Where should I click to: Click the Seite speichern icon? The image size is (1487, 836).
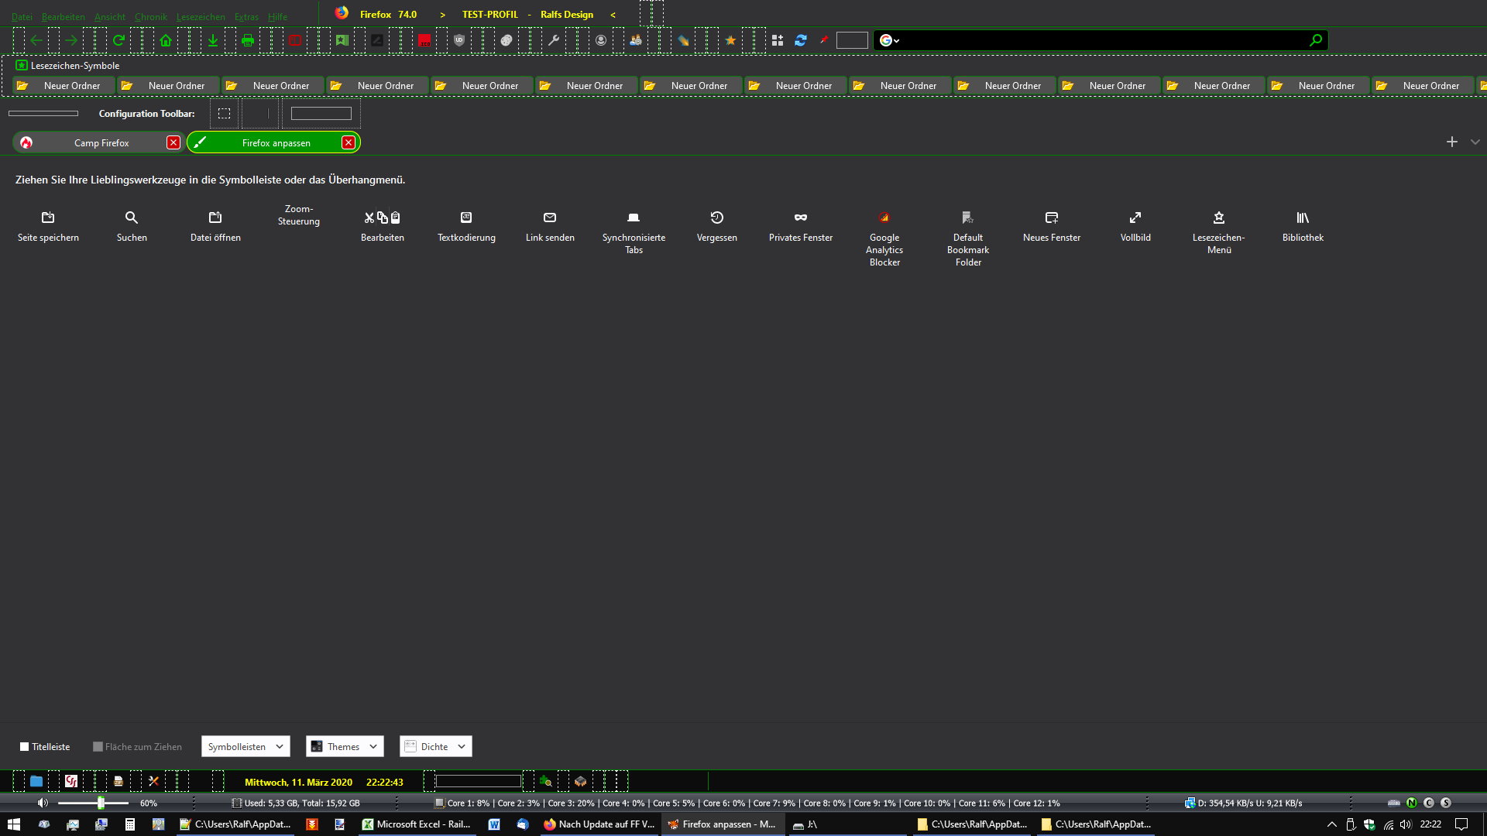click(48, 218)
